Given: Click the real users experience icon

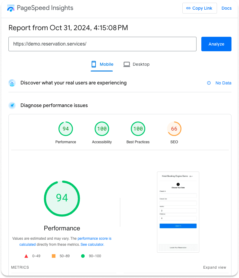Looking at the screenshot, I should (12, 83).
